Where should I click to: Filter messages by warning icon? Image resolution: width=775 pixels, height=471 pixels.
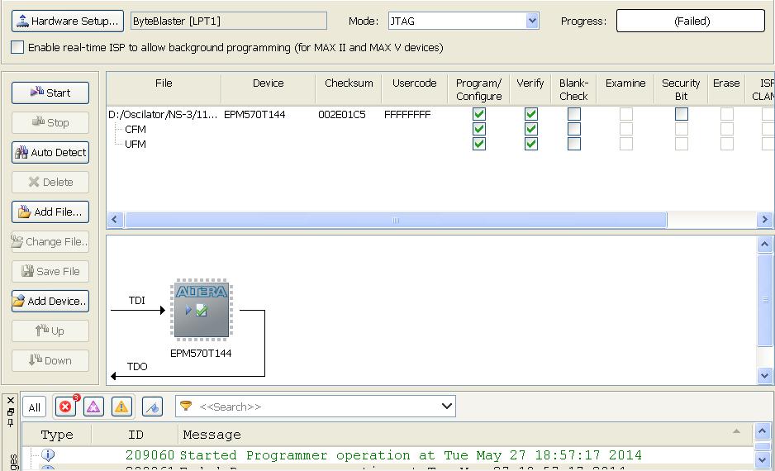coord(121,407)
